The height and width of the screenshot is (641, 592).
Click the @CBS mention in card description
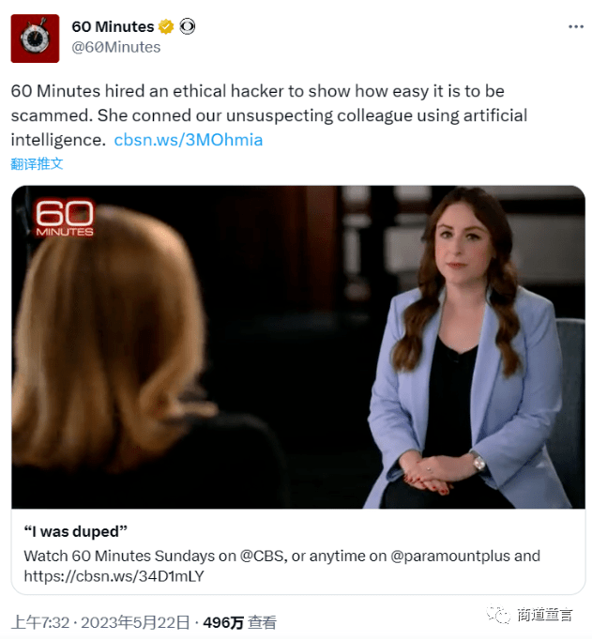262,556
